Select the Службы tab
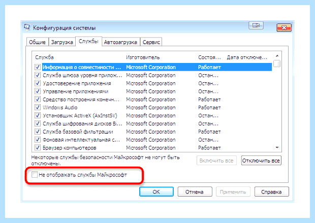Image resolution: width=315 pixels, height=223 pixels. coord(88,41)
